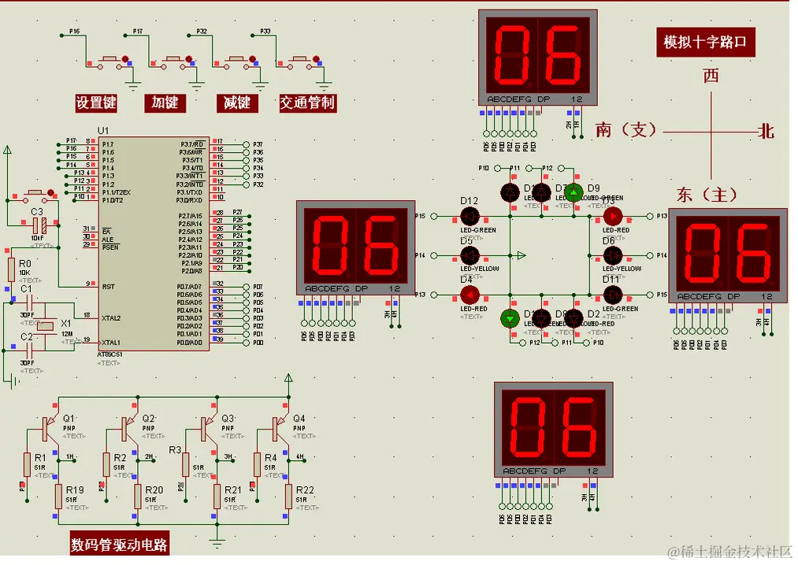Select the left seven-segment display showing 06
The image size is (798, 565).
click(x=356, y=248)
